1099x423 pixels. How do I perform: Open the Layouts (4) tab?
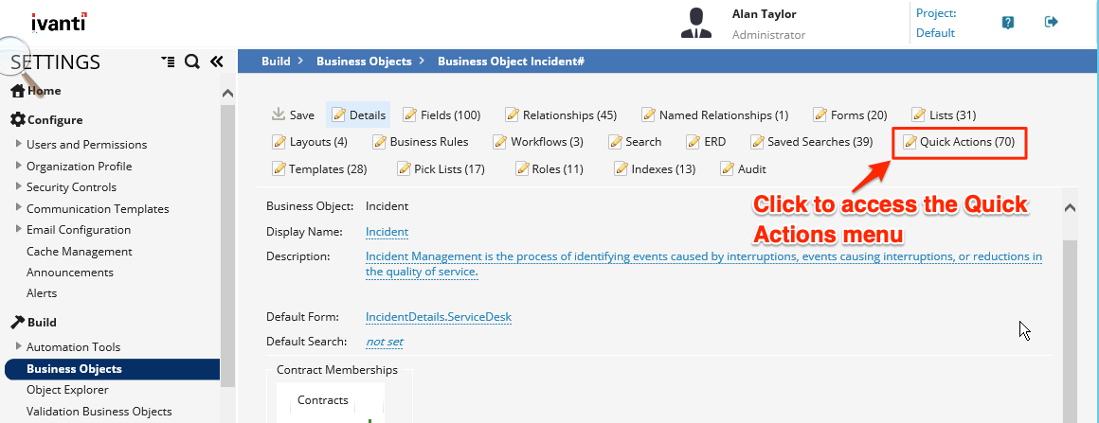coord(310,142)
